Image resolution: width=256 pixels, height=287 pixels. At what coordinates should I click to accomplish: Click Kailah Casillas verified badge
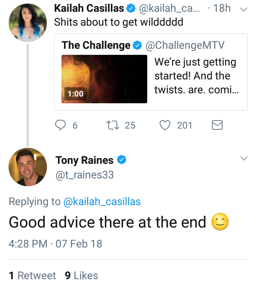coord(131,9)
